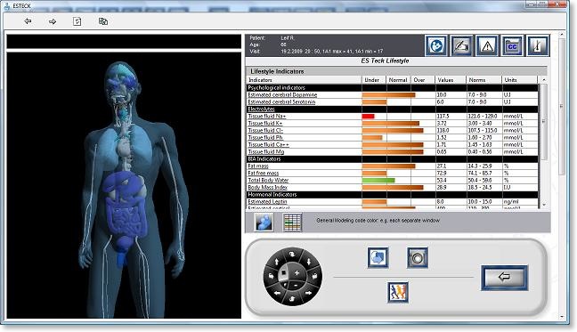Open the CC folder icon
This screenshot has width=577, height=332.
coord(512,46)
